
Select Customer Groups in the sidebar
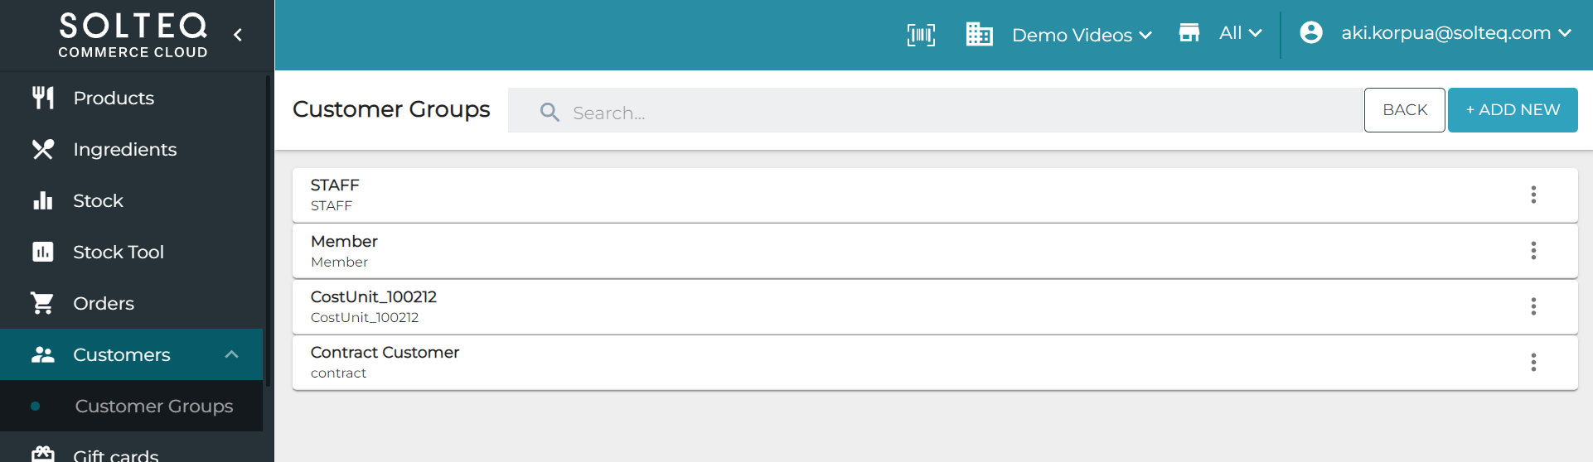coord(153,406)
